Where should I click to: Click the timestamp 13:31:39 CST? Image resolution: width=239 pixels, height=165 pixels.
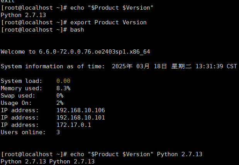point(216,66)
